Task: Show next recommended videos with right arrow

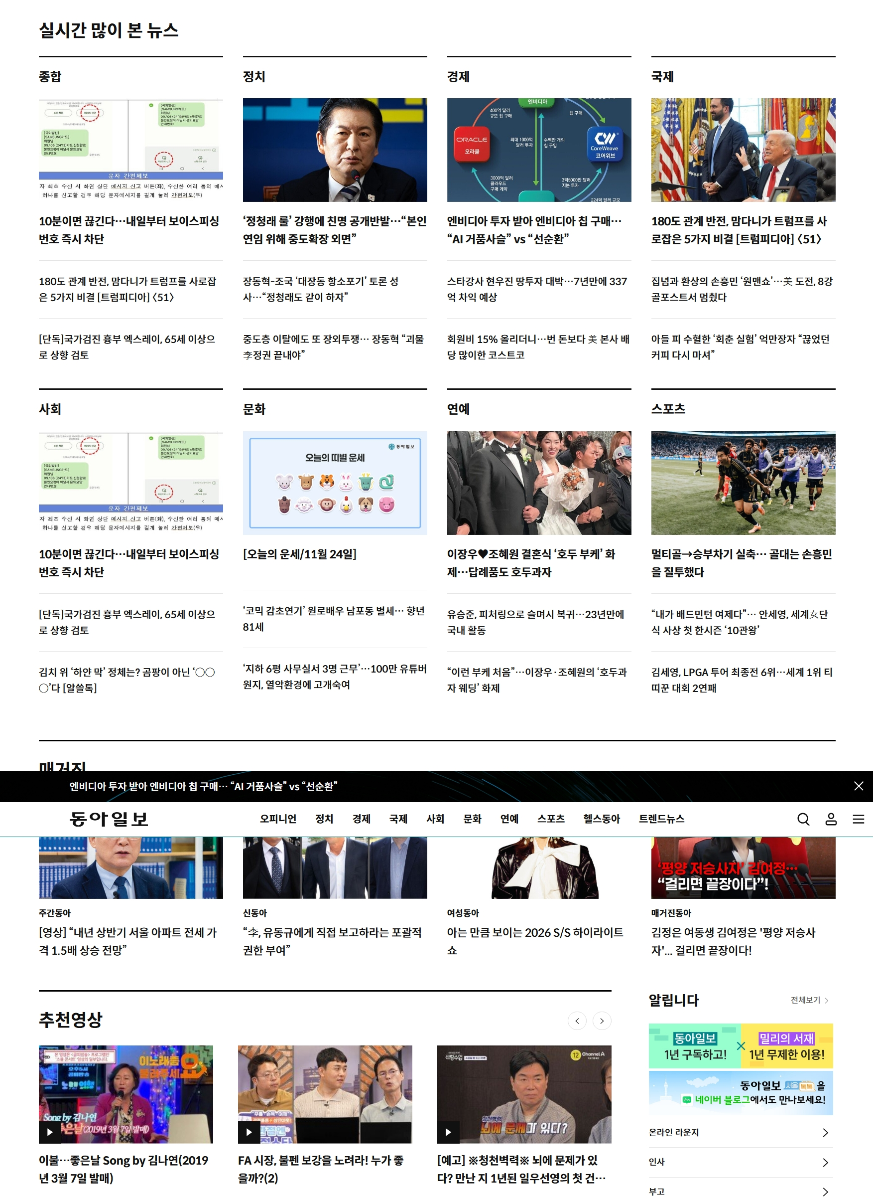Action: click(x=602, y=1020)
